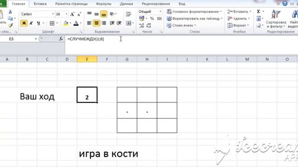
Task: Click the wrap text icon
Action: 129,14
